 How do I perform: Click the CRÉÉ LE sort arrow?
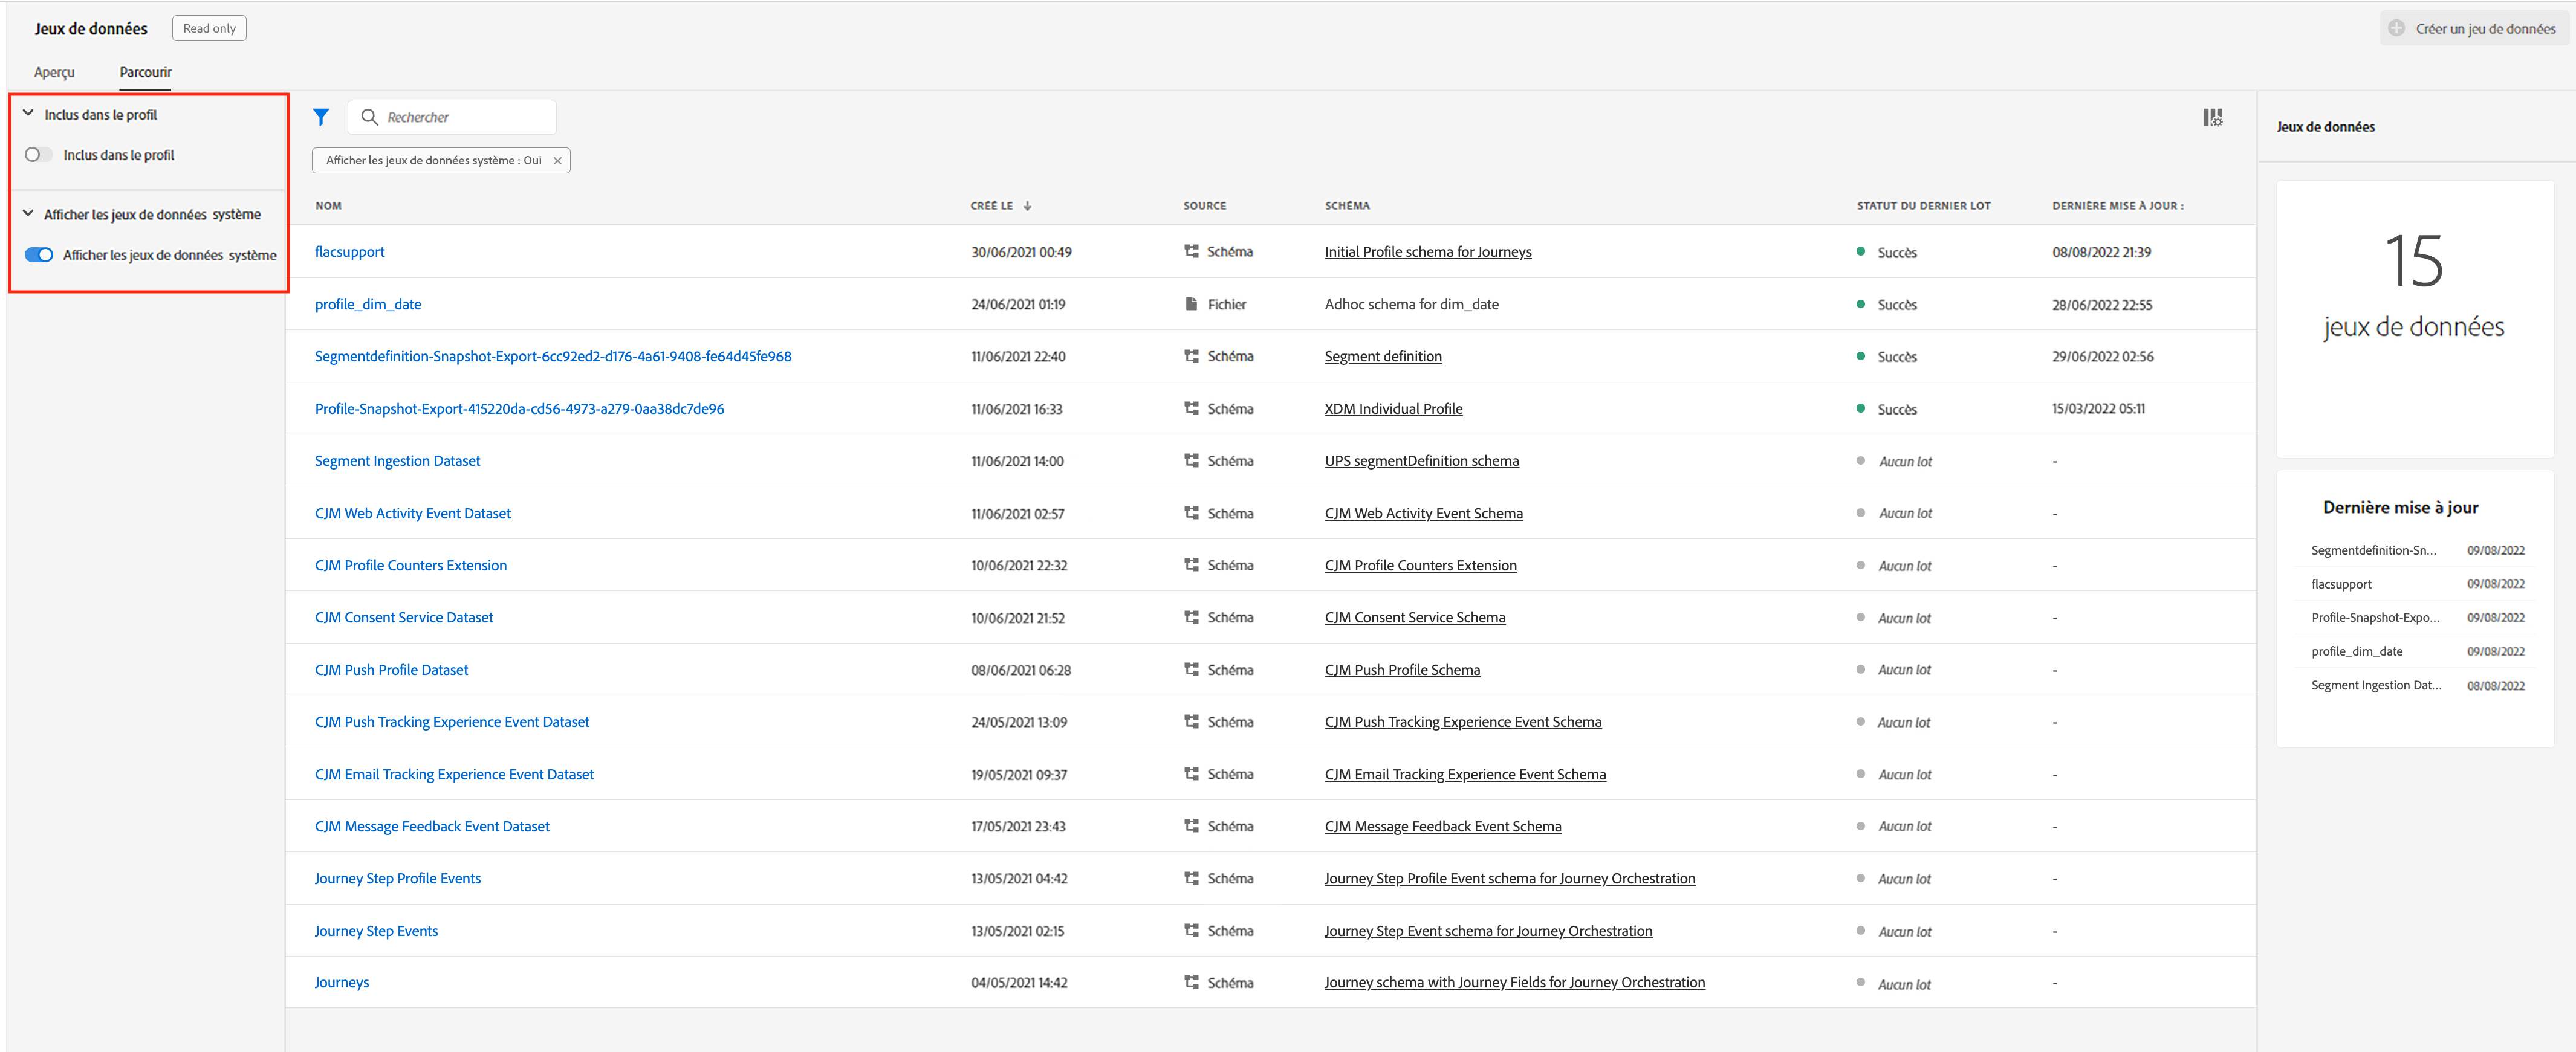pos(1027,206)
